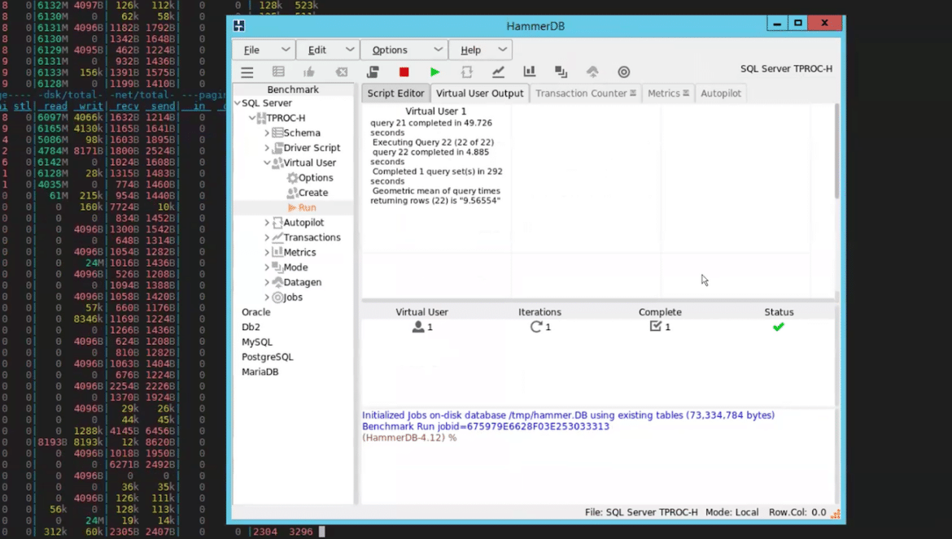Click the Benchmark panel heading
This screenshot has height=539, width=952.
click(293, 89)
